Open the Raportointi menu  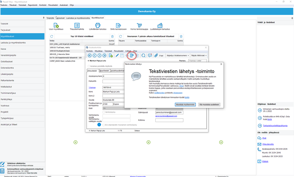click(33, 5)
